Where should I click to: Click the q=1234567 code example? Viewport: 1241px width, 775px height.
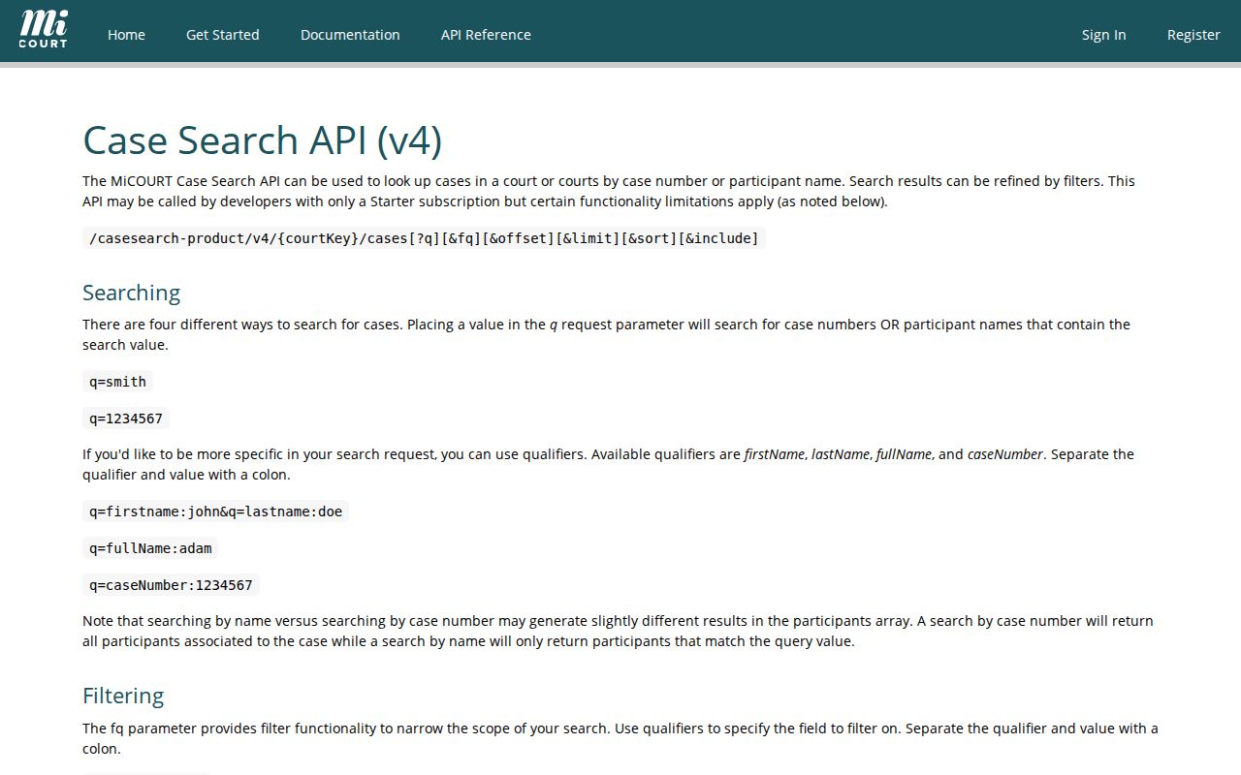tap(126, 418)
